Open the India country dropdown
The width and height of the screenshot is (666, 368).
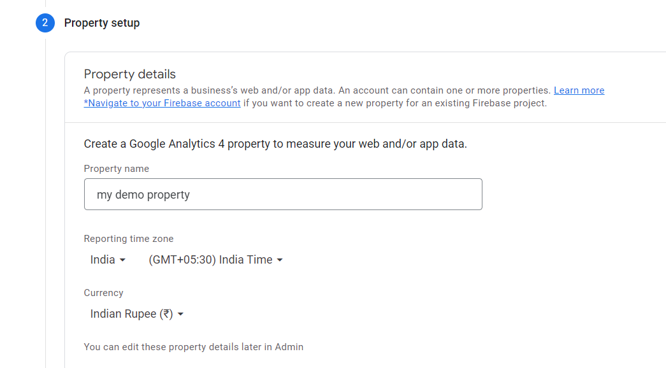click(103, 260)
